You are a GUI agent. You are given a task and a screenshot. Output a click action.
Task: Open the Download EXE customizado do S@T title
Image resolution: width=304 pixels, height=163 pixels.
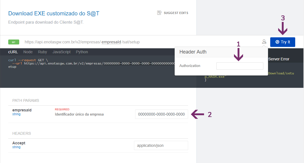[54, 13]
